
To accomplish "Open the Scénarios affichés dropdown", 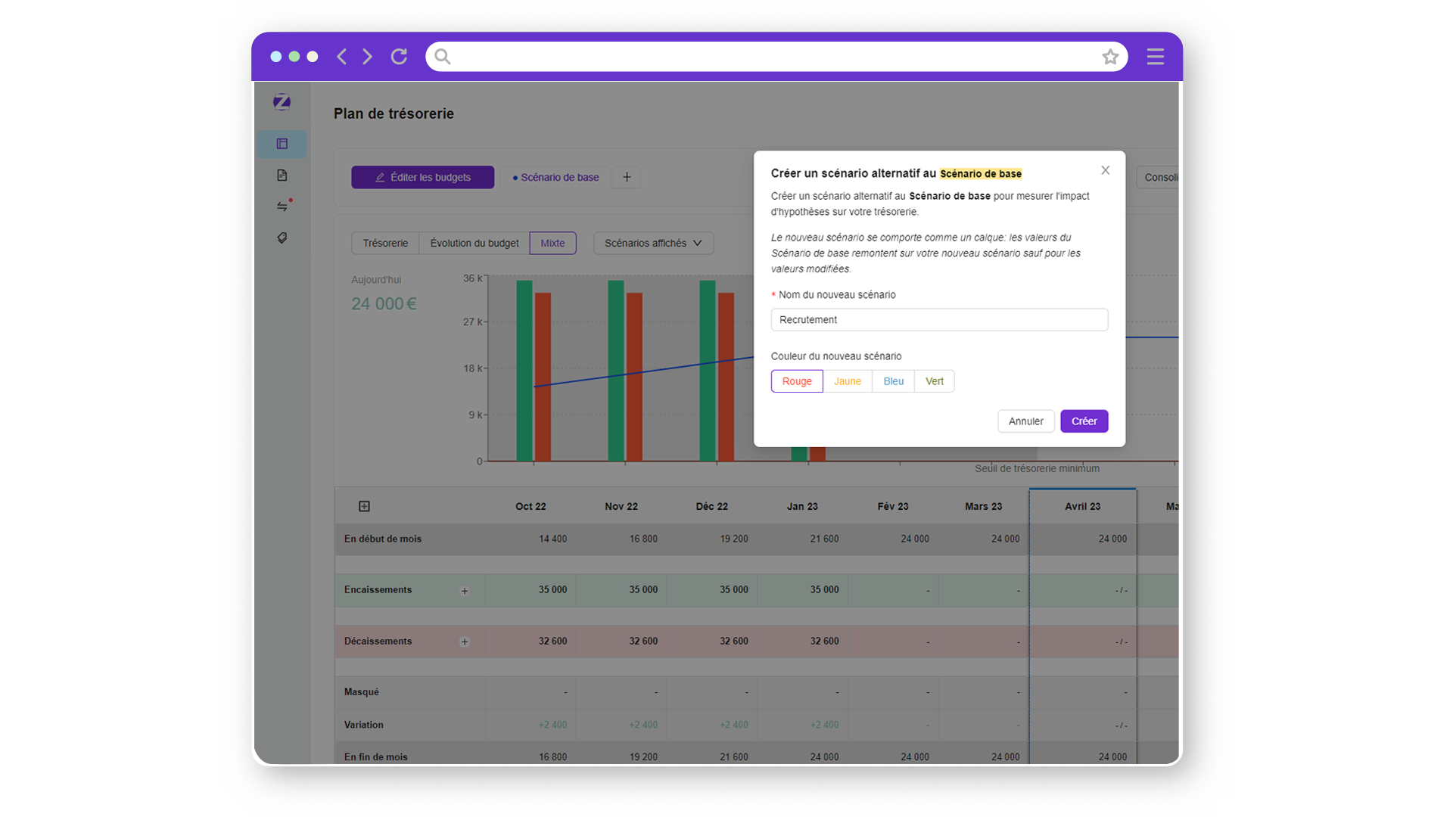I will [x=652, y=243].
